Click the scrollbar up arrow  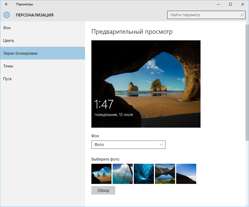(247, 23)
